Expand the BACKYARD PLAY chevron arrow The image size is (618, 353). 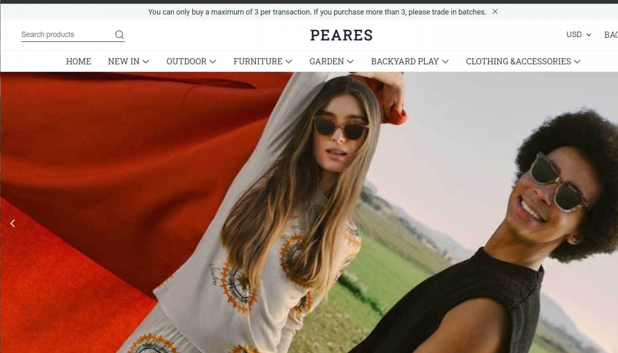[x=445, y=62]
